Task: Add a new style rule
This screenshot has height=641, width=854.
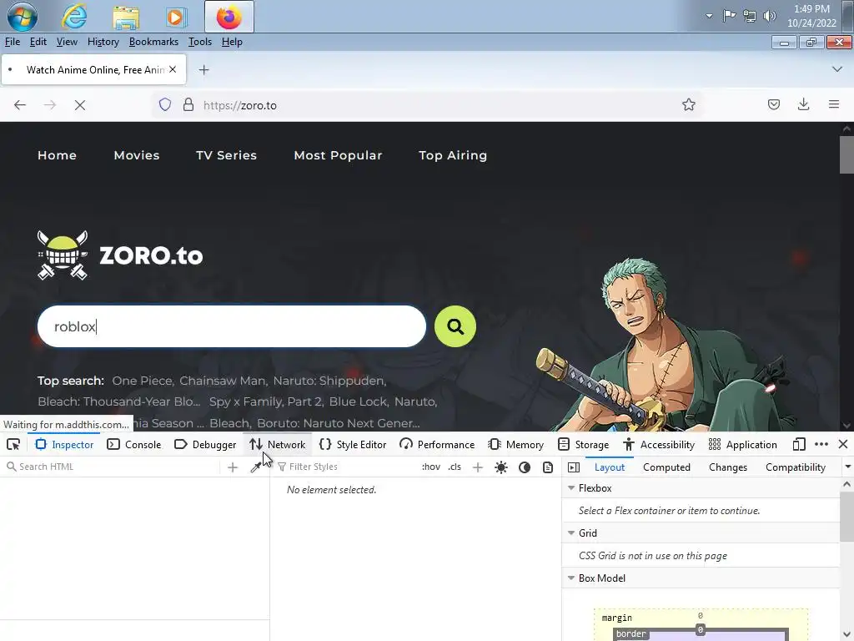Action: coord(478,467)
